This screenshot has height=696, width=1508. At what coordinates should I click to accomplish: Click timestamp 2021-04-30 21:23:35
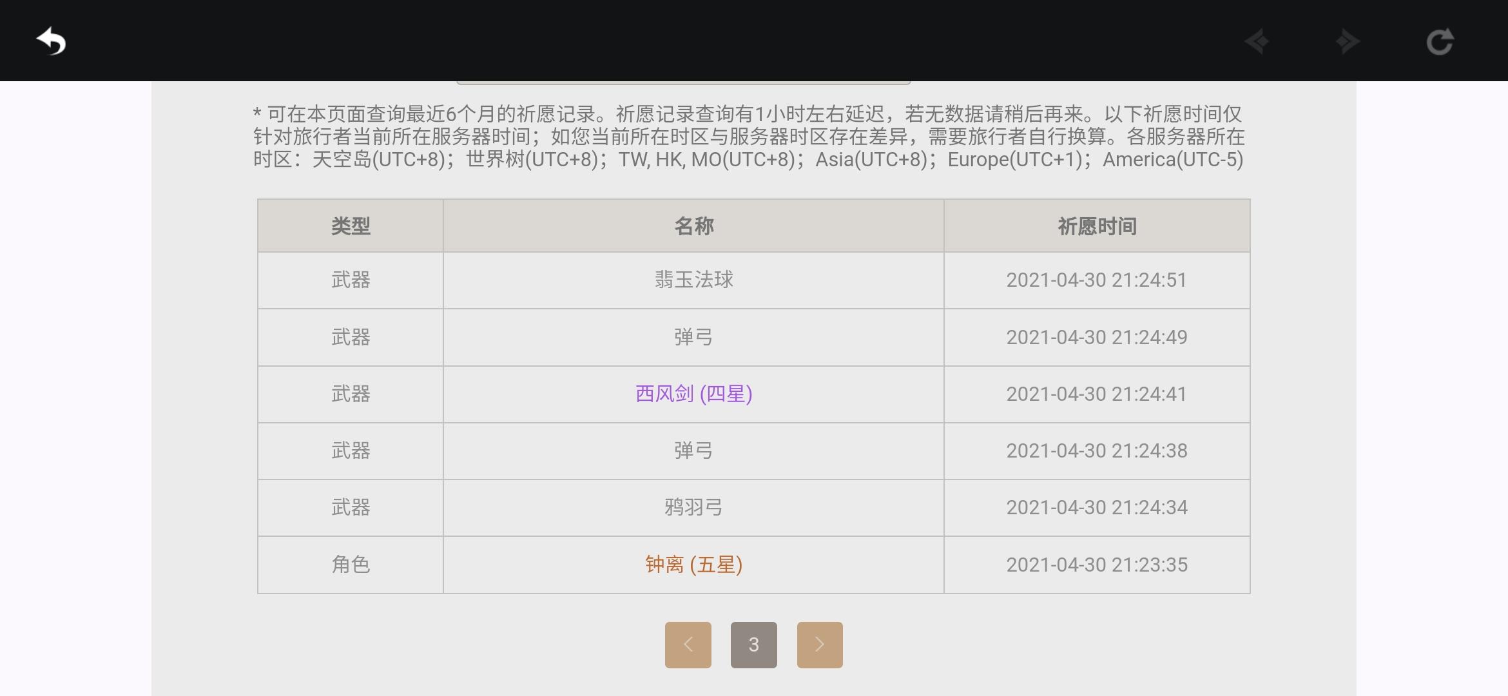click(1097, 565)
